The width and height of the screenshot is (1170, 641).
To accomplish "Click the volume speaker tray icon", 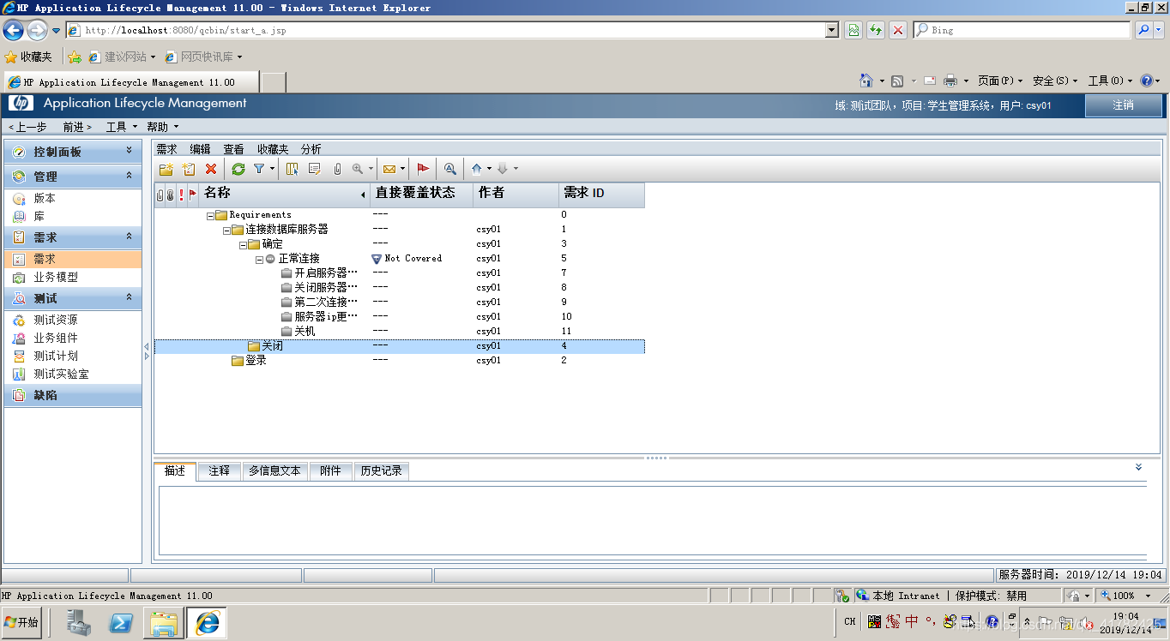I will [1086, 623].
